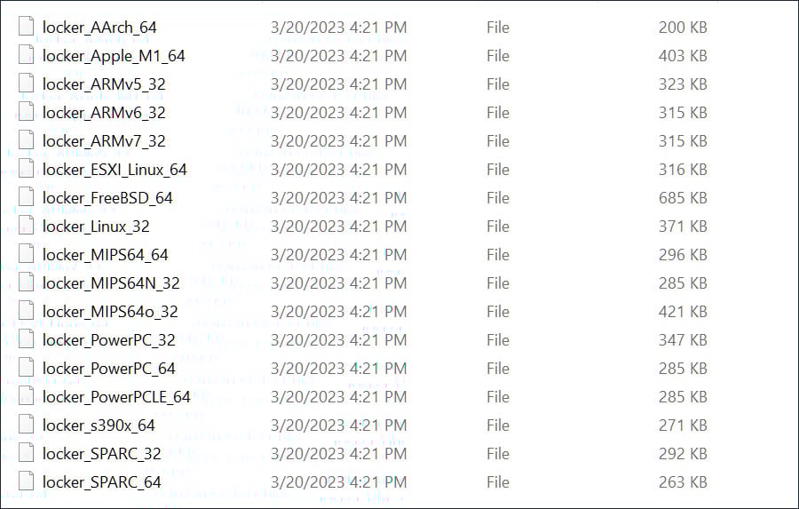
Task: Click the 263 KB size of locker_SPARC_64
Action: tap(683, 482)
